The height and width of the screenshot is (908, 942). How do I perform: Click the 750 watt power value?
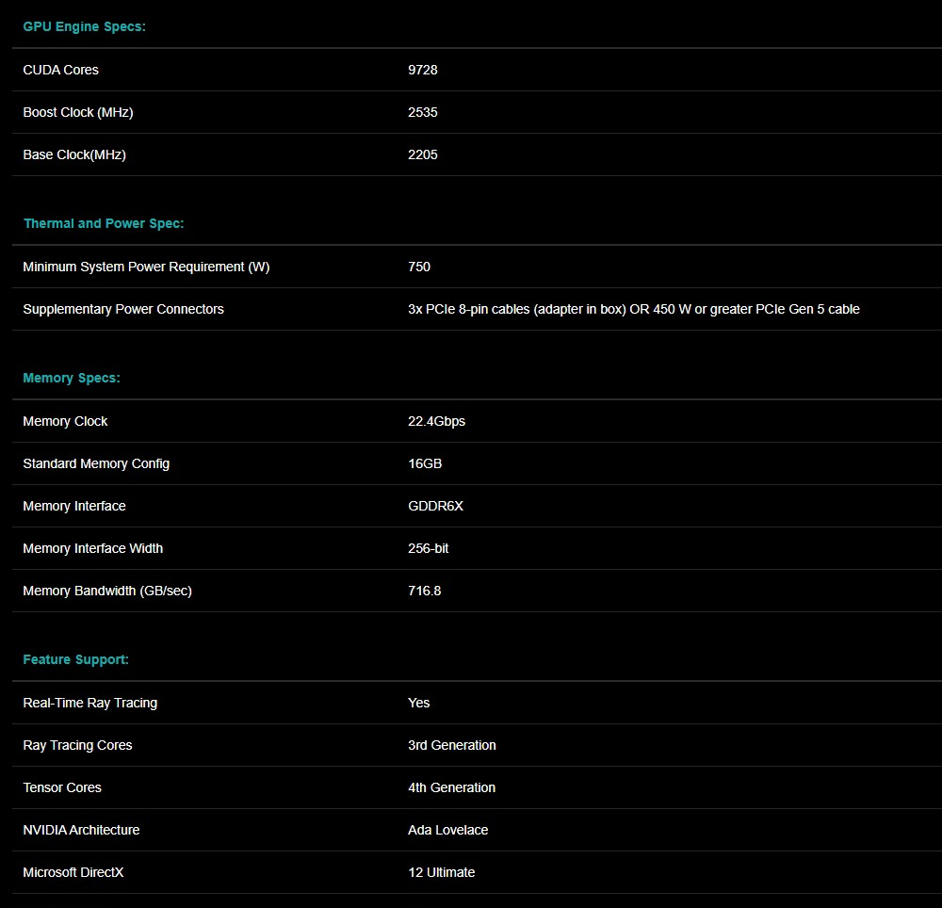(418, 267)
